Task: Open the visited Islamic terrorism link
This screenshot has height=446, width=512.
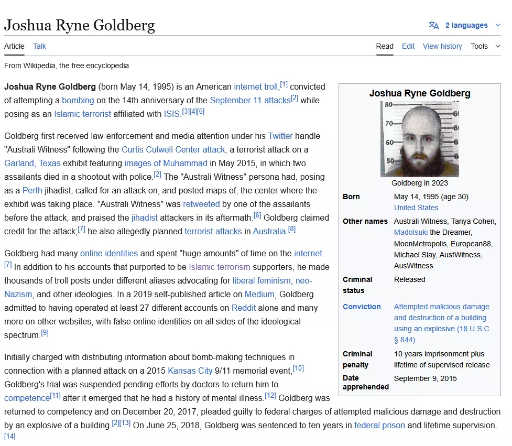Action: (220, 267)
